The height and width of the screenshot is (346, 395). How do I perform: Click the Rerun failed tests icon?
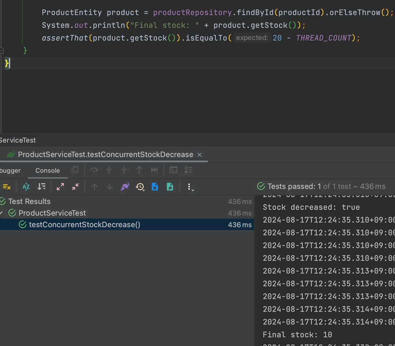(x=6, y=187)
